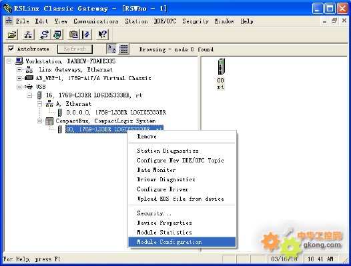Click the date 03/16/16 in status bar

(284, 259)
